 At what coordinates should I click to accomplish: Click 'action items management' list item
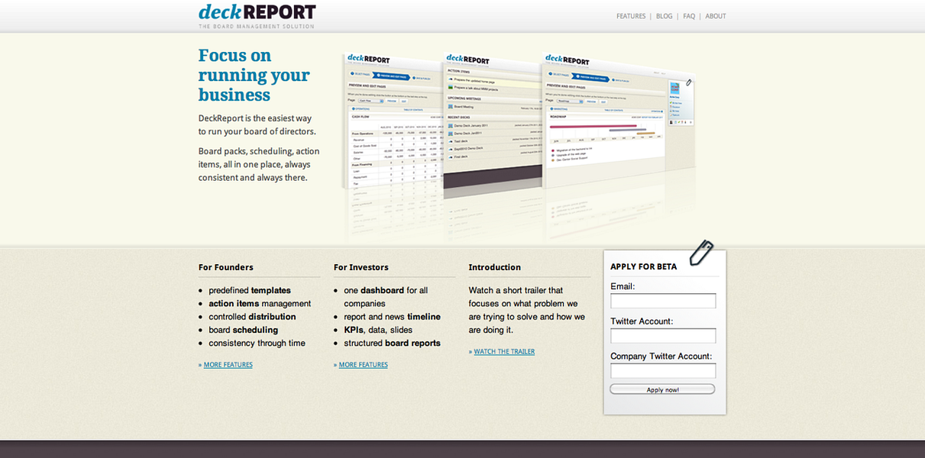click(x=260, y=304)
